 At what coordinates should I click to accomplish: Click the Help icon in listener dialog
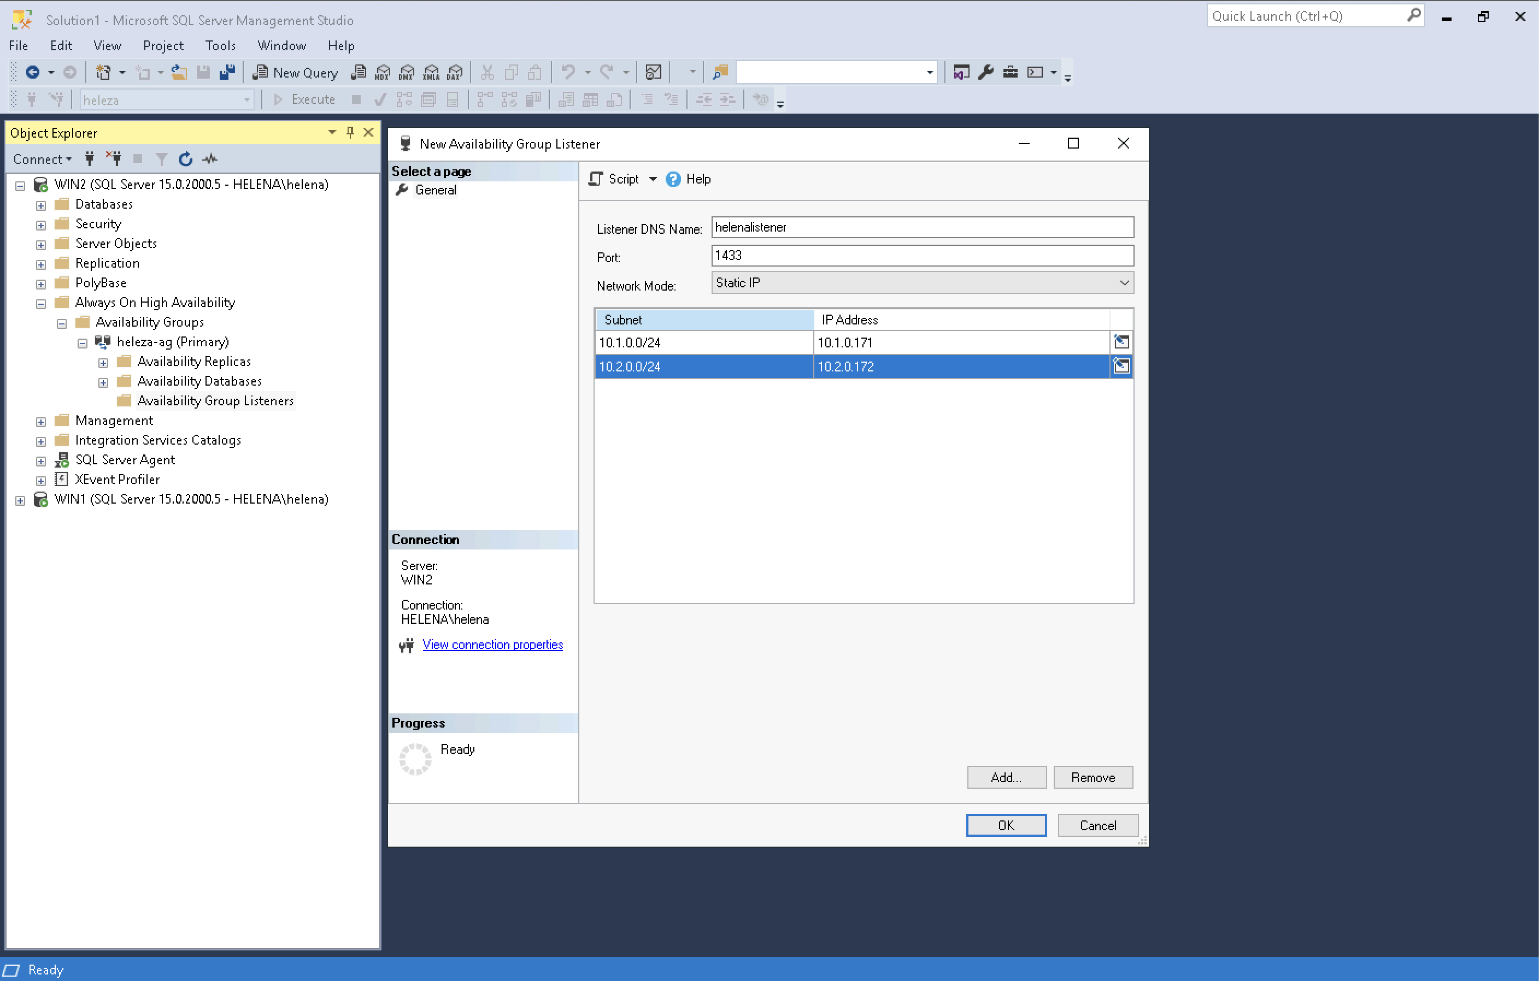(x=673, y=180)
